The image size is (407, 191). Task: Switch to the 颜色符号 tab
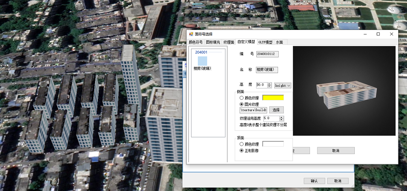point(196,42)
